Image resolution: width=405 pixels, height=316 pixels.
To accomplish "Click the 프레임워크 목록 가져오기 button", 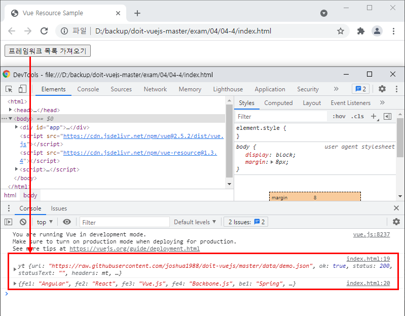I will (48, 51).
